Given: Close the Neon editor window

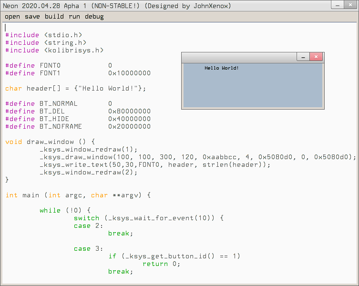Looking at the screenshot, I should pyautogui.click(x=350, y=5).
